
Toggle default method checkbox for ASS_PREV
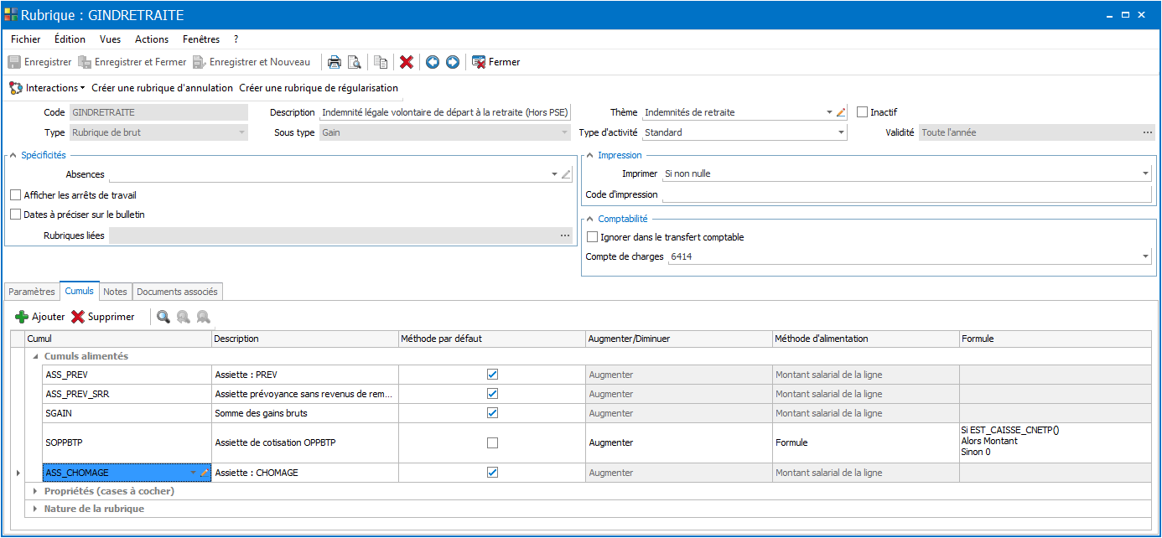click(493, 375)
